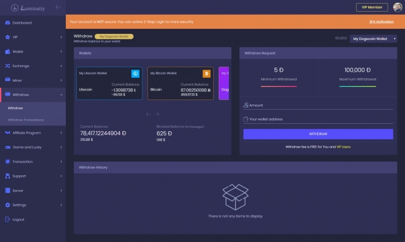The width and height of the screenshot is (405, 242).
Task: Open the user profile avatar
Action: pos(397,7)
